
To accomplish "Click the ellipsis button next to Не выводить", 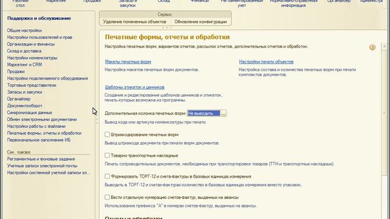I will point(224,114).
